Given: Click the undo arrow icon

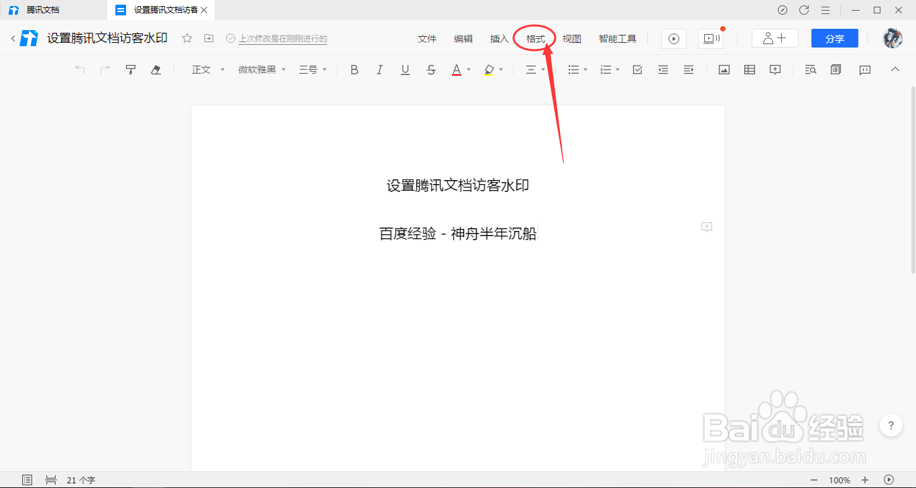Looking at the screenshot, I should (80, 70).
